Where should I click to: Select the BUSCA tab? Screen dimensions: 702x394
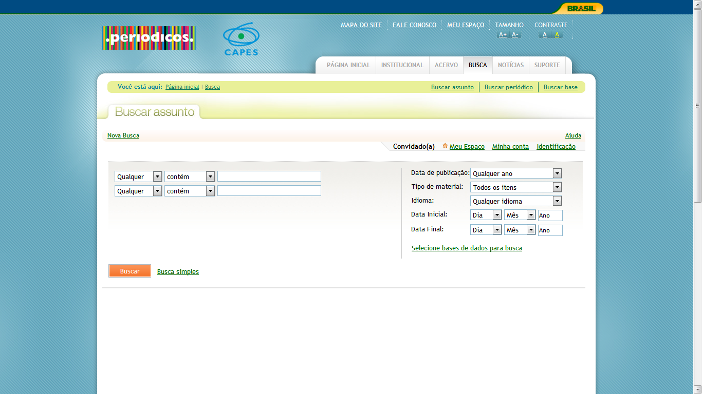point(478,65)
